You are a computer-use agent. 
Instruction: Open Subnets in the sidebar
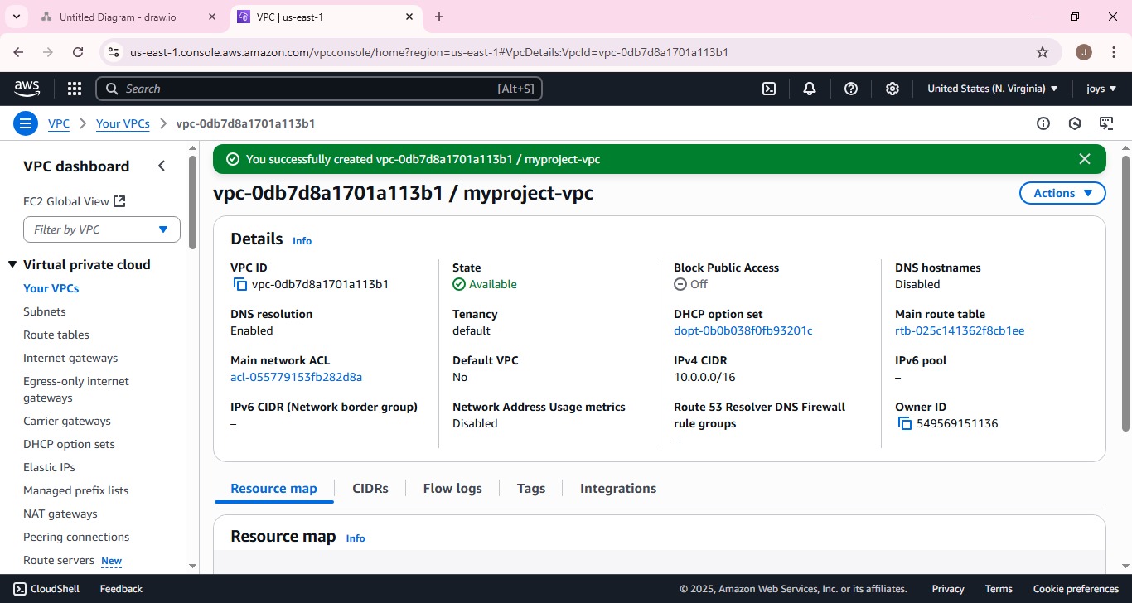(45, 311)
